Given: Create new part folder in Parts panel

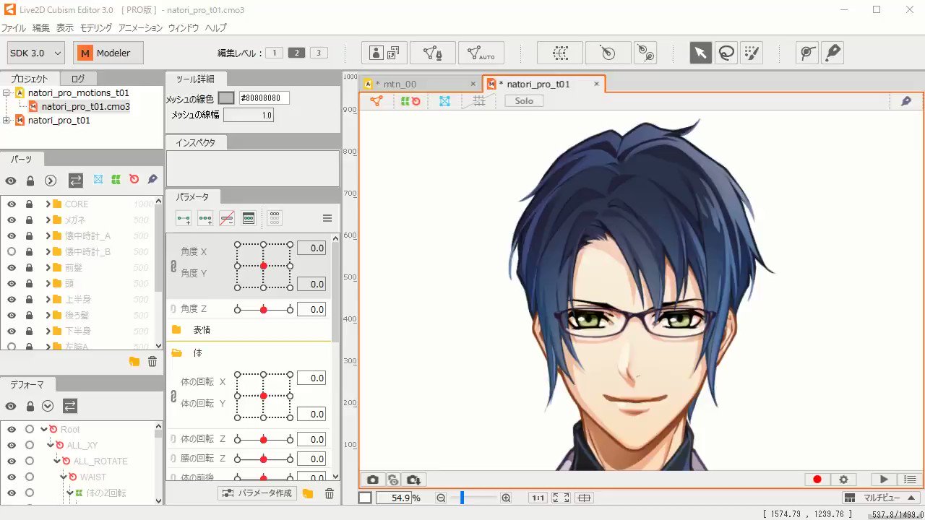Looking at the screenshot, I should pyautogui.click(x=134, y=362).
